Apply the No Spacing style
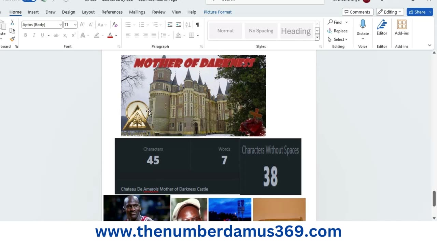 click(x=261, y=31)
